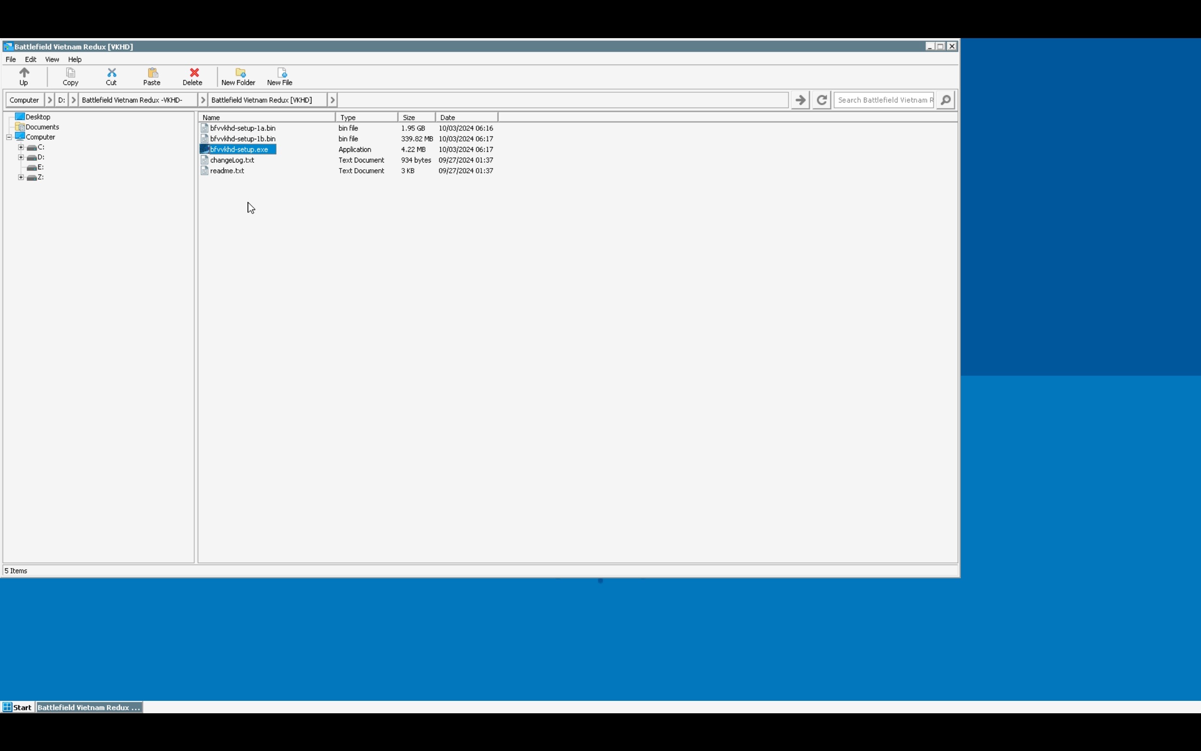Click the Paste toolbar icon
This screenshot has height=751, width=1201.
[152, 73]
